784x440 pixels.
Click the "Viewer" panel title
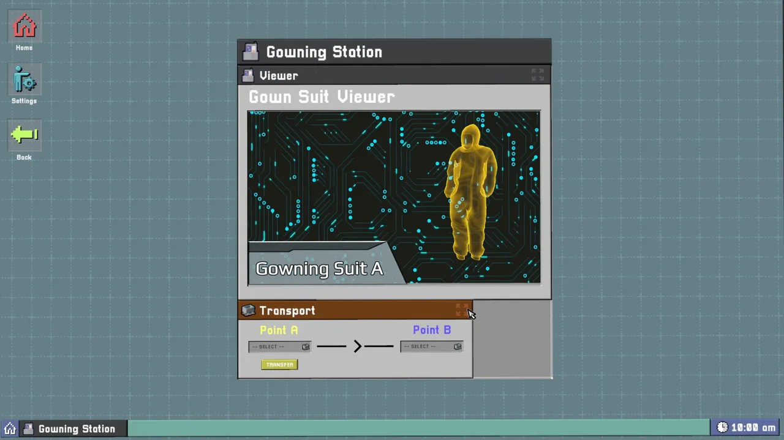tap(279, 76)
